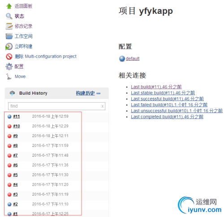Click the green up-arrow back to dashboard icon
Image resolution: width=224 pixels, height=217 pixels.
[9, 6]
